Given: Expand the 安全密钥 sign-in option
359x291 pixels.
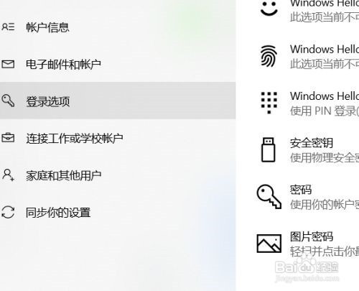Looking at the screenshot, I should click(x=308, y=150).
